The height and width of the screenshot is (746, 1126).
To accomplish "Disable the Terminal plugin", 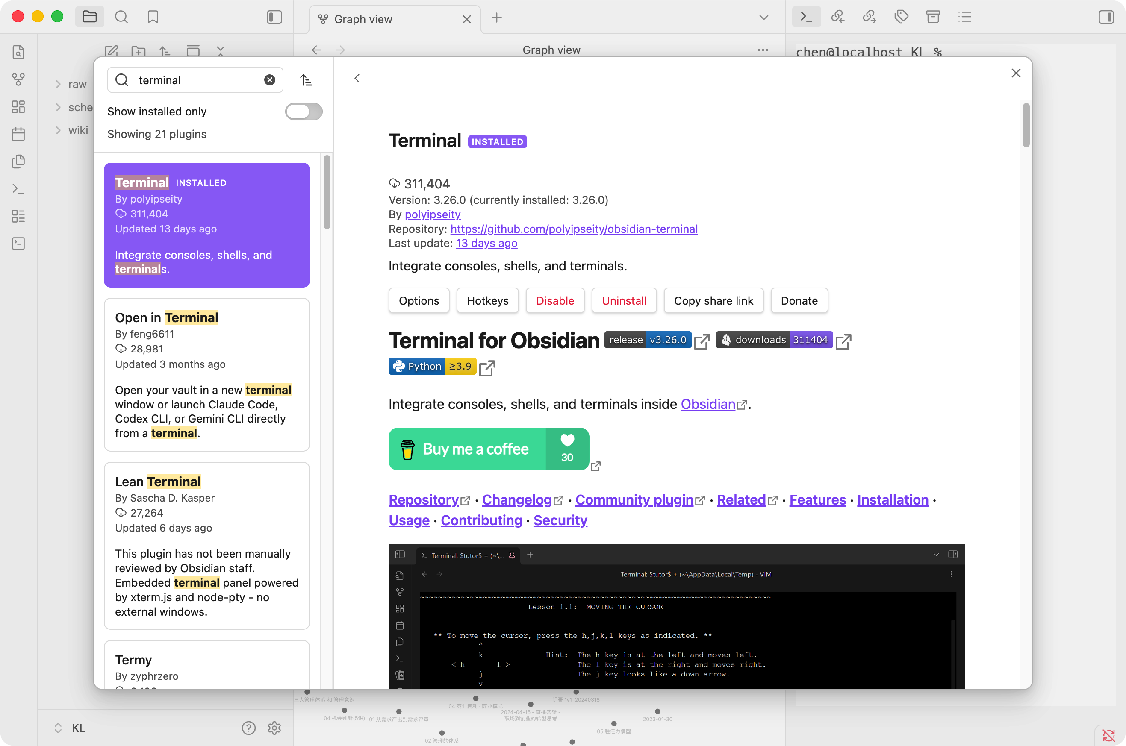I will (x=555, y=301).
